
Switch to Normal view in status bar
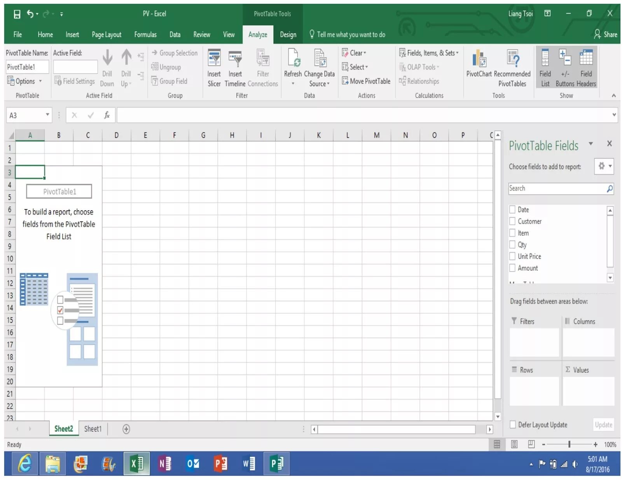pos(497,444)
